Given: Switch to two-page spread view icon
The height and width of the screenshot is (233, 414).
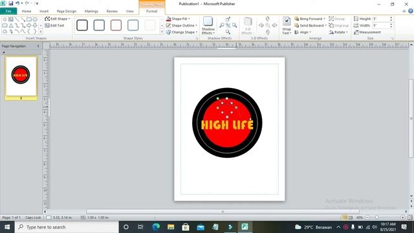Looking at the screenshot, I should pyautogui.click(x=351, y=217).
